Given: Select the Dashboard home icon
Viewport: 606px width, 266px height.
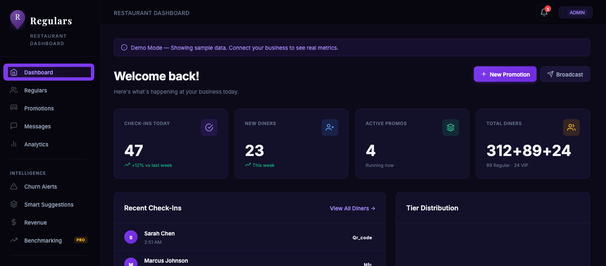Looking at the screenshot, I should (14, 72).
